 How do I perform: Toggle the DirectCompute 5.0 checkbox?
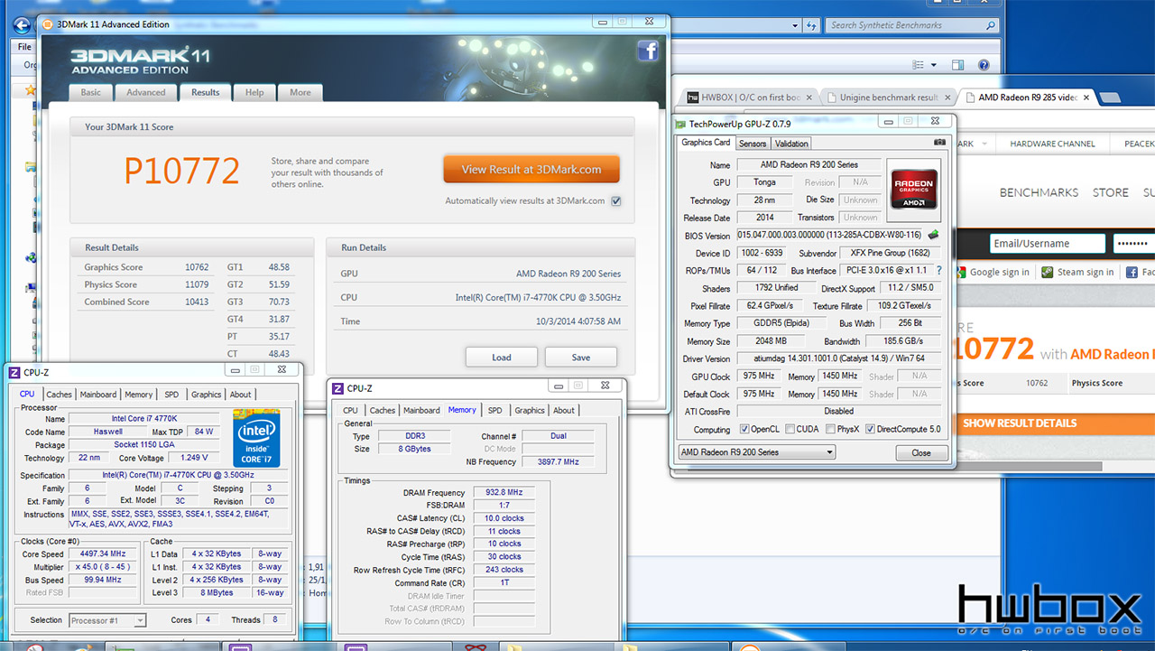point(870,429)
